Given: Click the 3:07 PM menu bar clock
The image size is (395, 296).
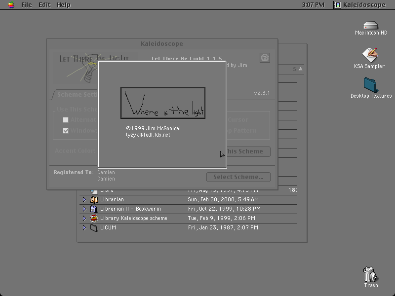Looking at the screenshot, I should tap(313, 5).
